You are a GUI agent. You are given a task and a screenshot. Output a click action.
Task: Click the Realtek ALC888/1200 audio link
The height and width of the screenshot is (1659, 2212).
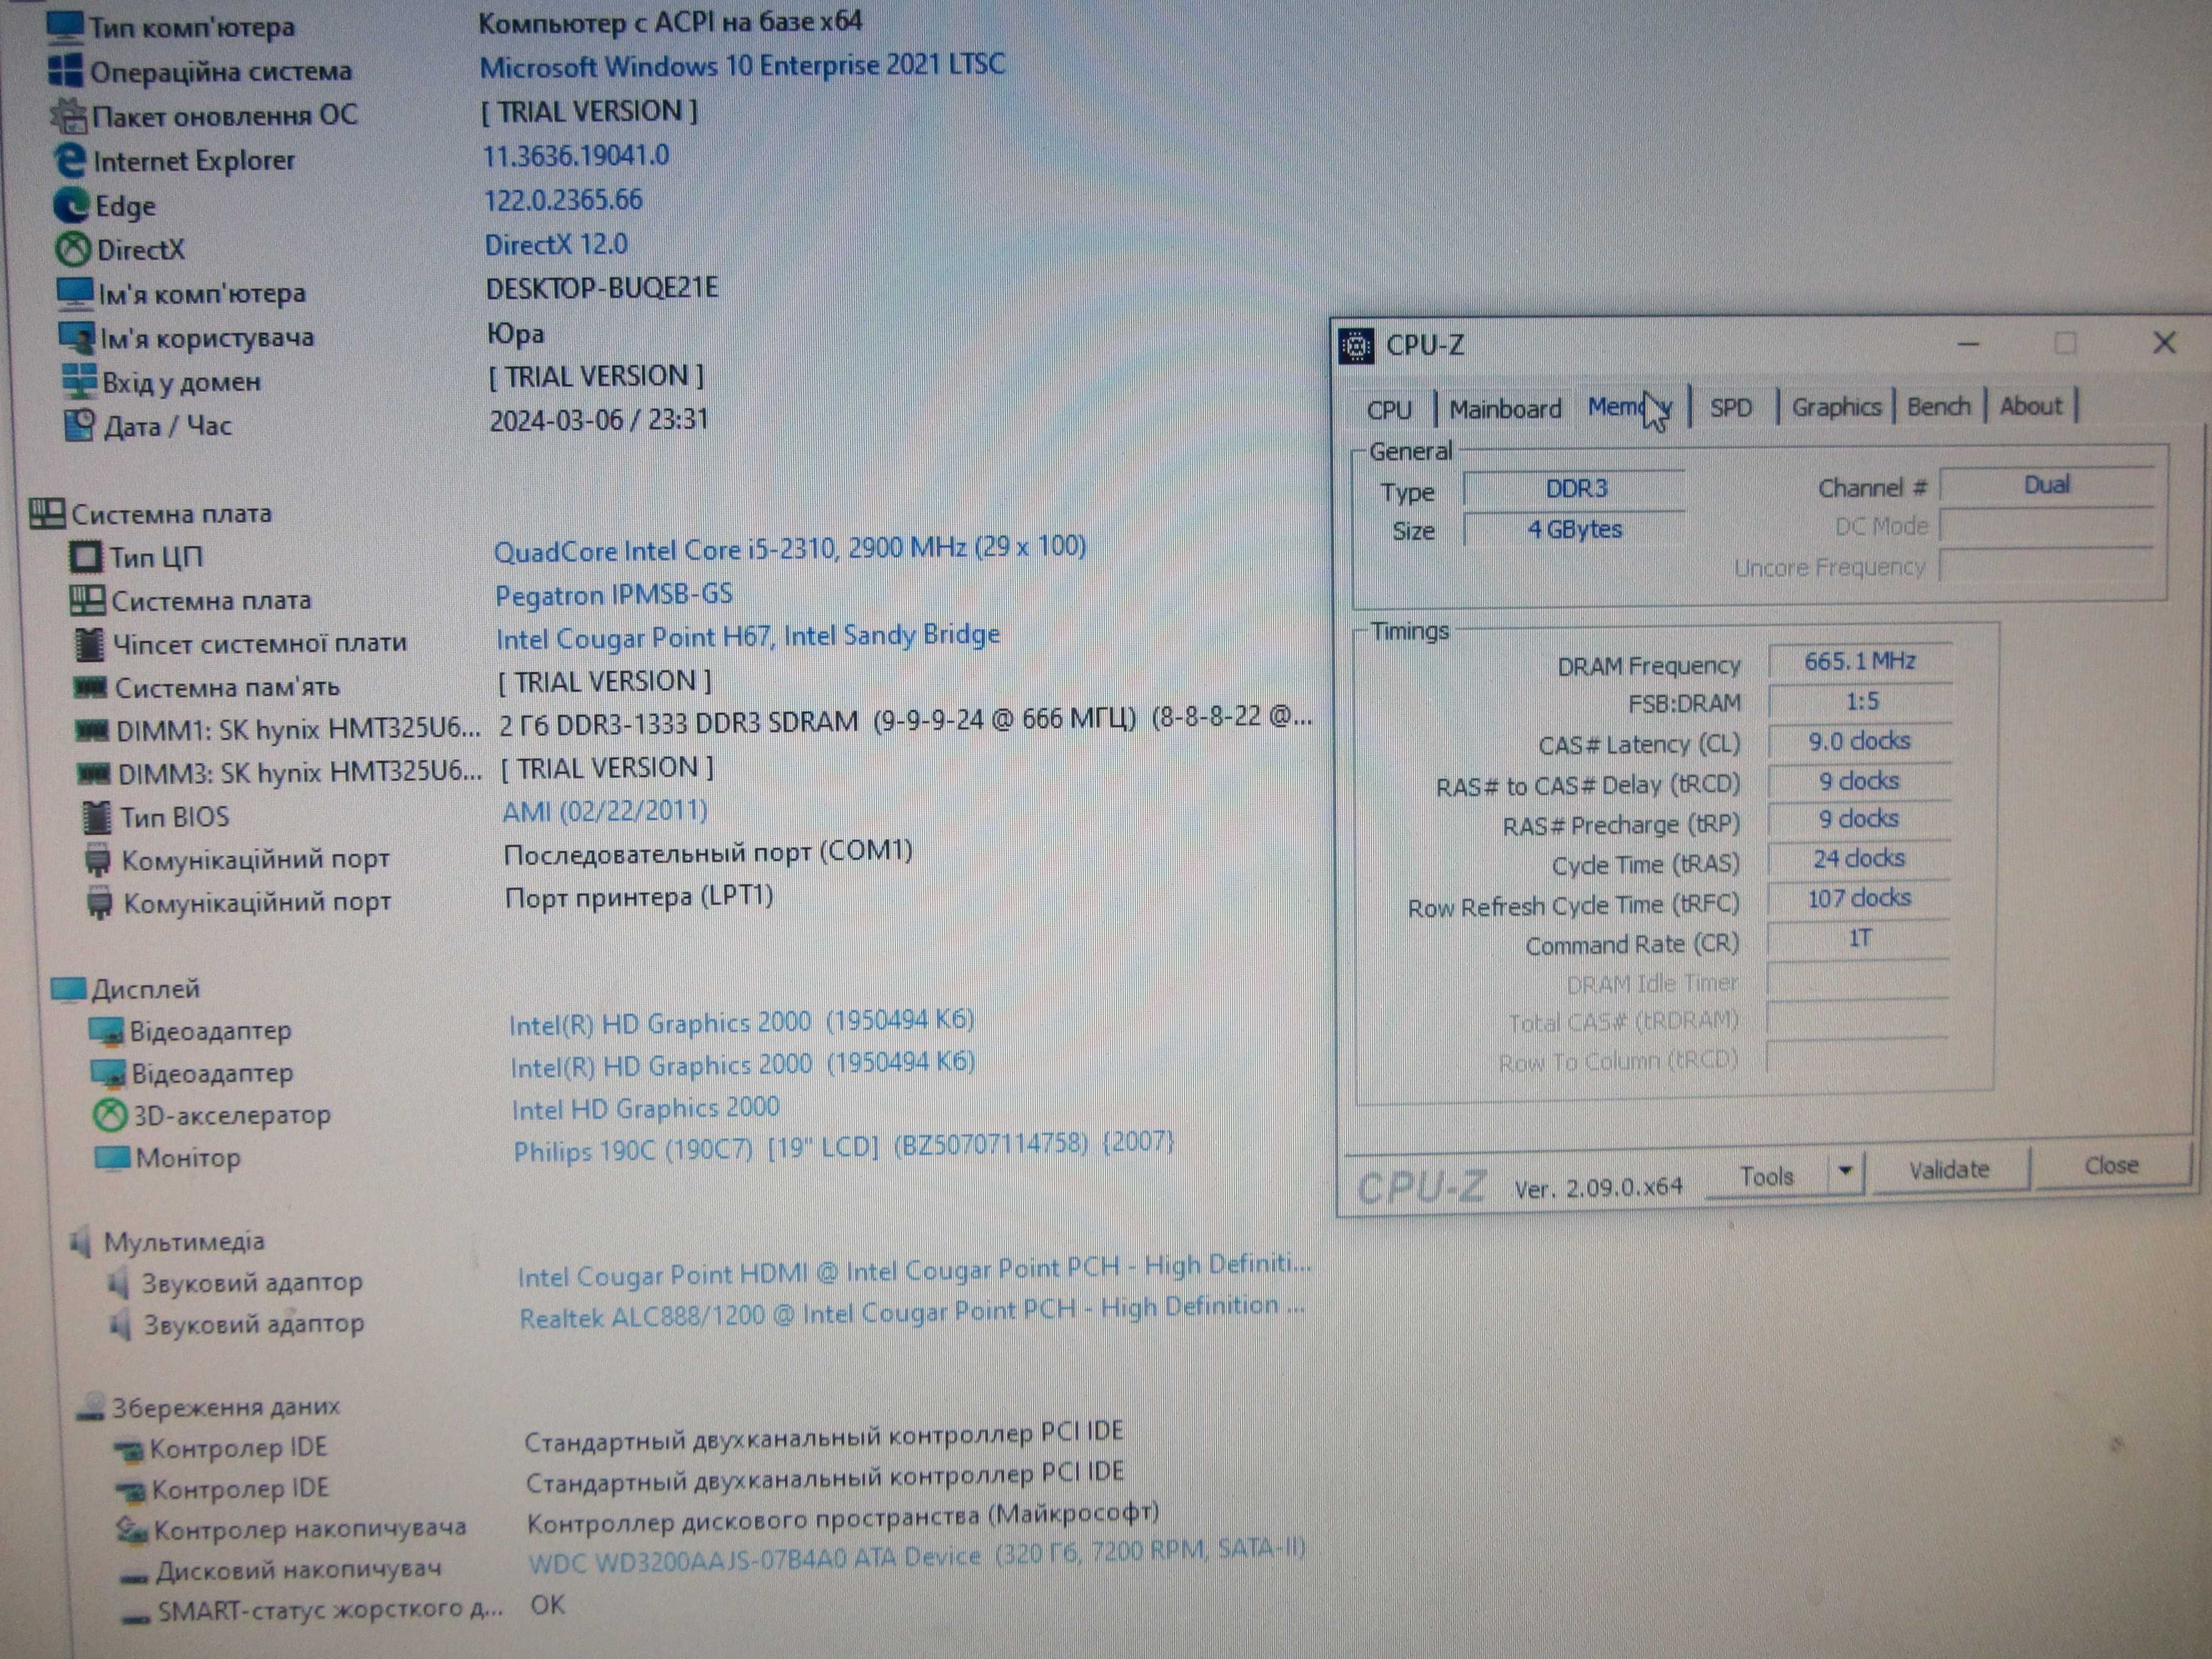pyautogui.click(x=911, y=1312)
